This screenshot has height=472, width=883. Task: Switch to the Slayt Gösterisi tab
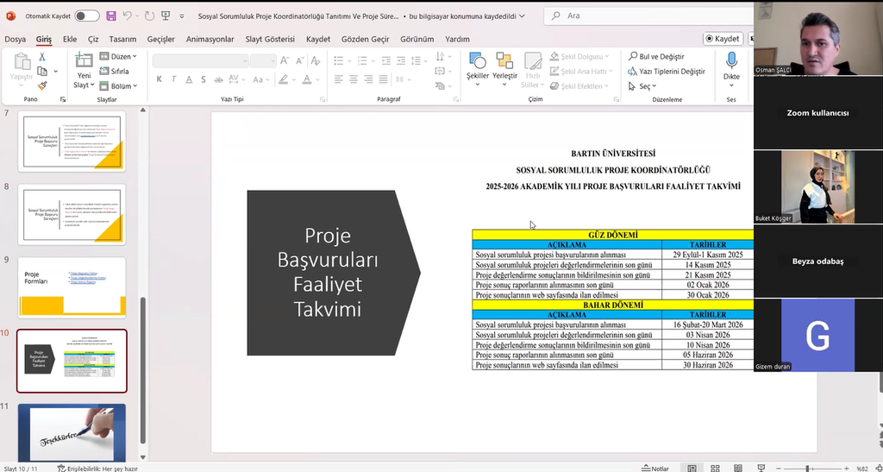click(x=270, y=39)
